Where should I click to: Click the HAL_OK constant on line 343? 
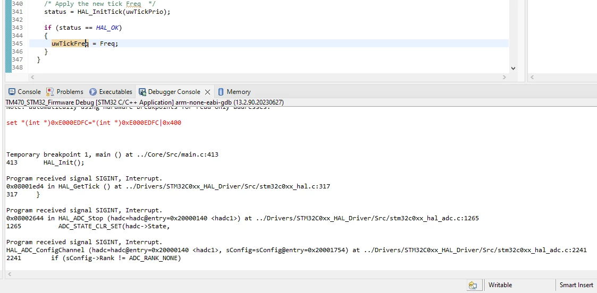pos(107,28)
